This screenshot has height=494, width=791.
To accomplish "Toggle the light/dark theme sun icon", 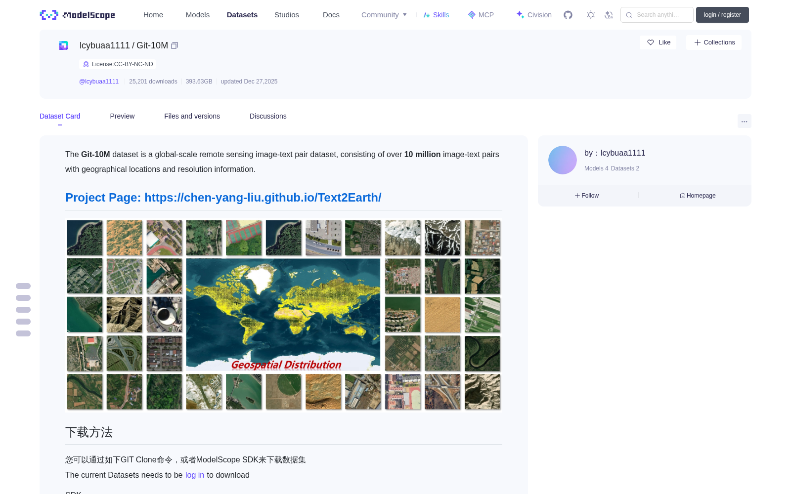I will coord(591,15).
